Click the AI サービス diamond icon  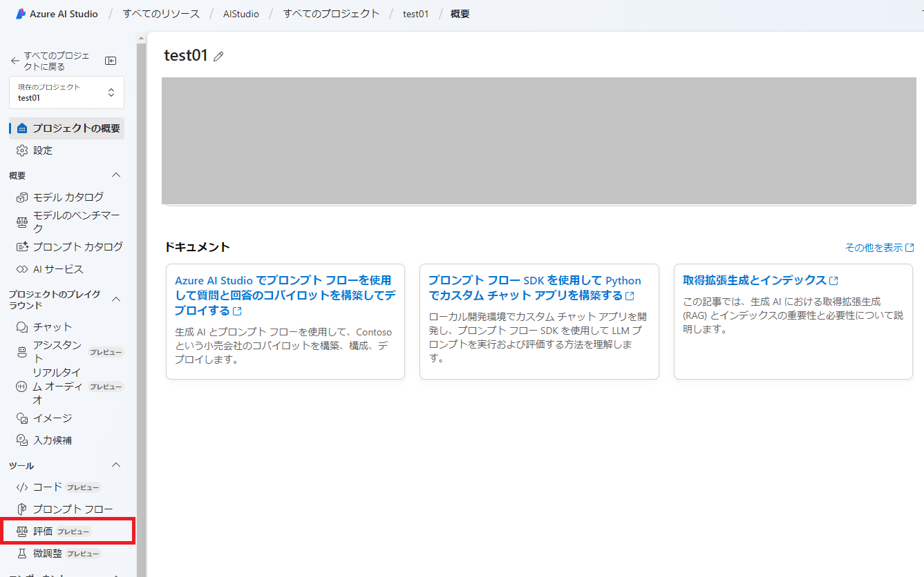[21, 269]
